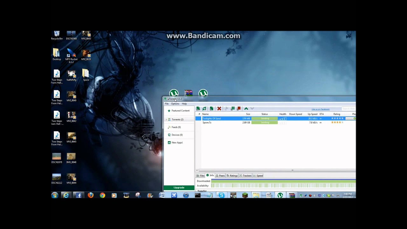Click the Minecraft grass block taskbar icon
Image resolution: width=407 pixels, height=229 pixels.
[x=245, y=195]
